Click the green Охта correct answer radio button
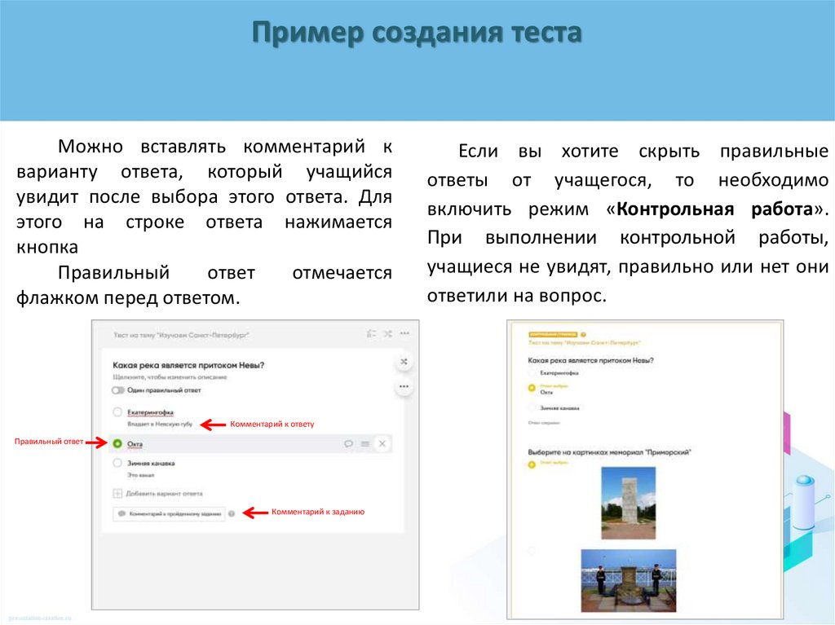The image size is (835, 625). (x=117, y=443)
